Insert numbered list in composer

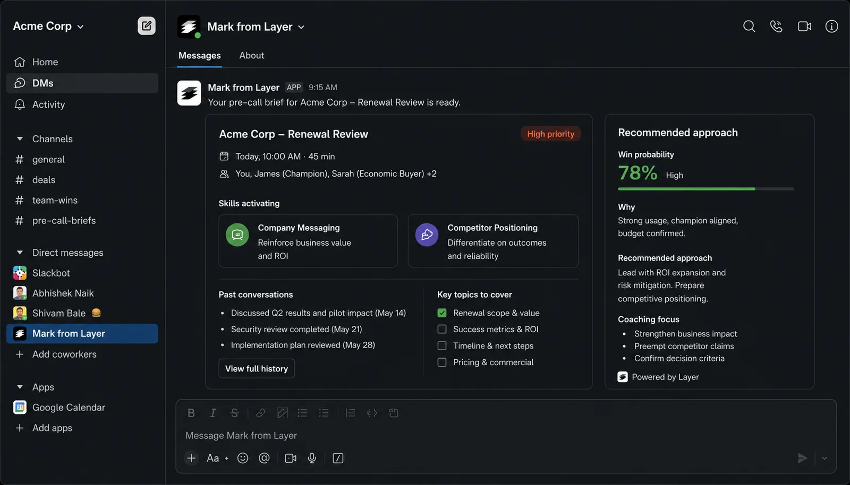point(302,413)
